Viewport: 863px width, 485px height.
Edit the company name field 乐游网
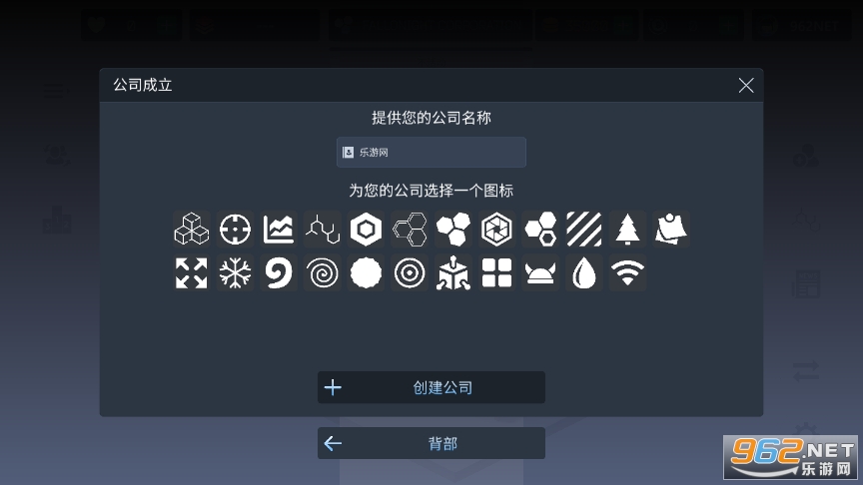coord(431,153)
